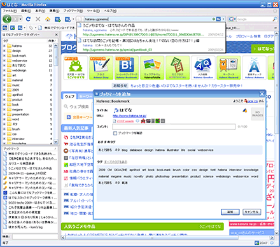
Task: Click the second Hatena icon on bookmarks toolbar
Action: 13,28
